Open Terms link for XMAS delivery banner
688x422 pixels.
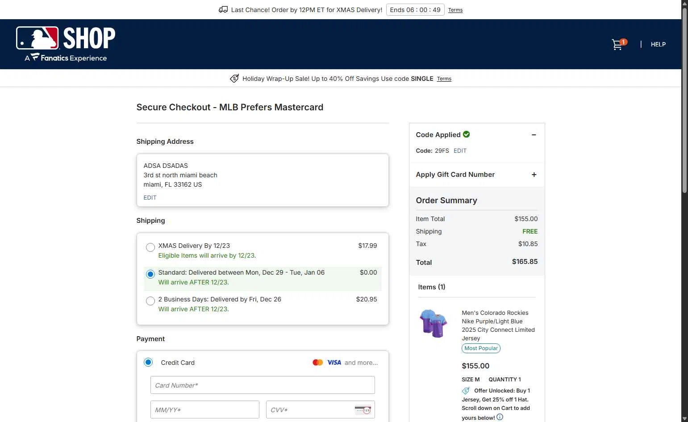point(455,10)
